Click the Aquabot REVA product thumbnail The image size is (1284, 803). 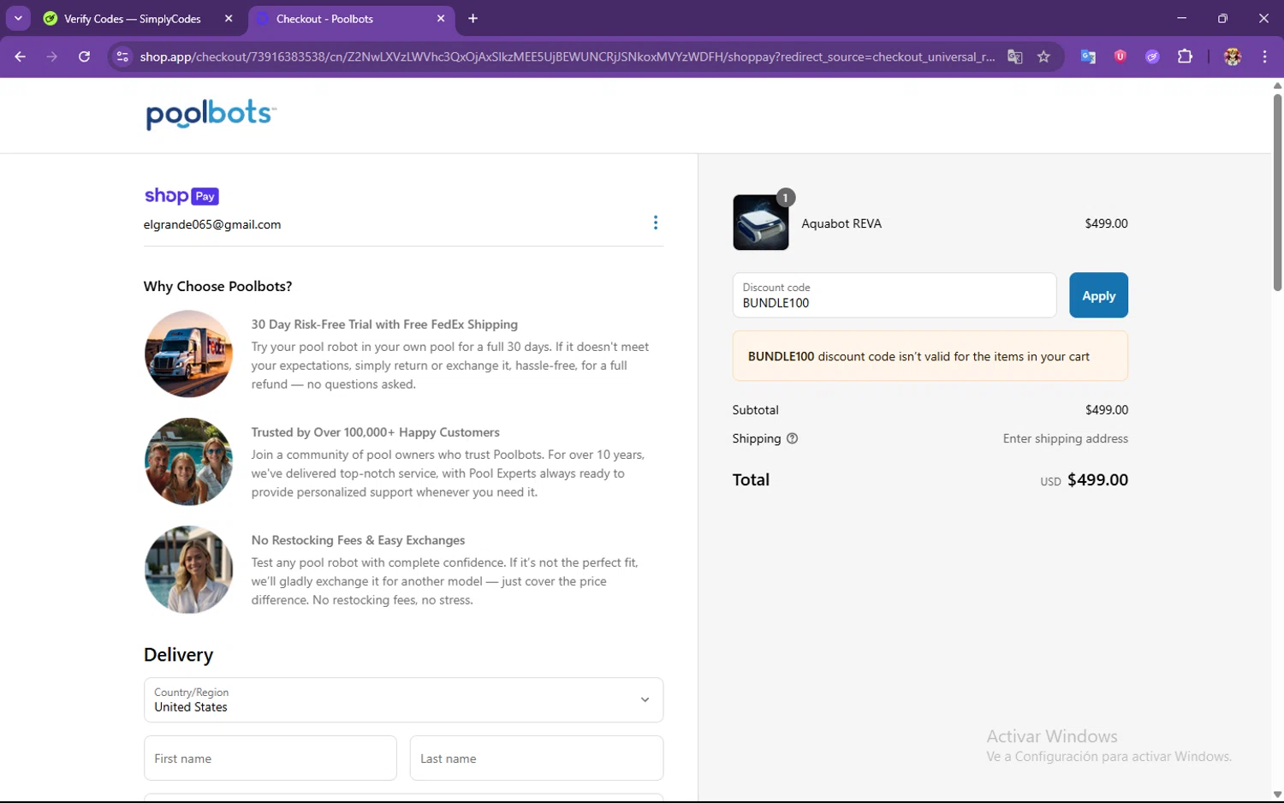[761, 223]
